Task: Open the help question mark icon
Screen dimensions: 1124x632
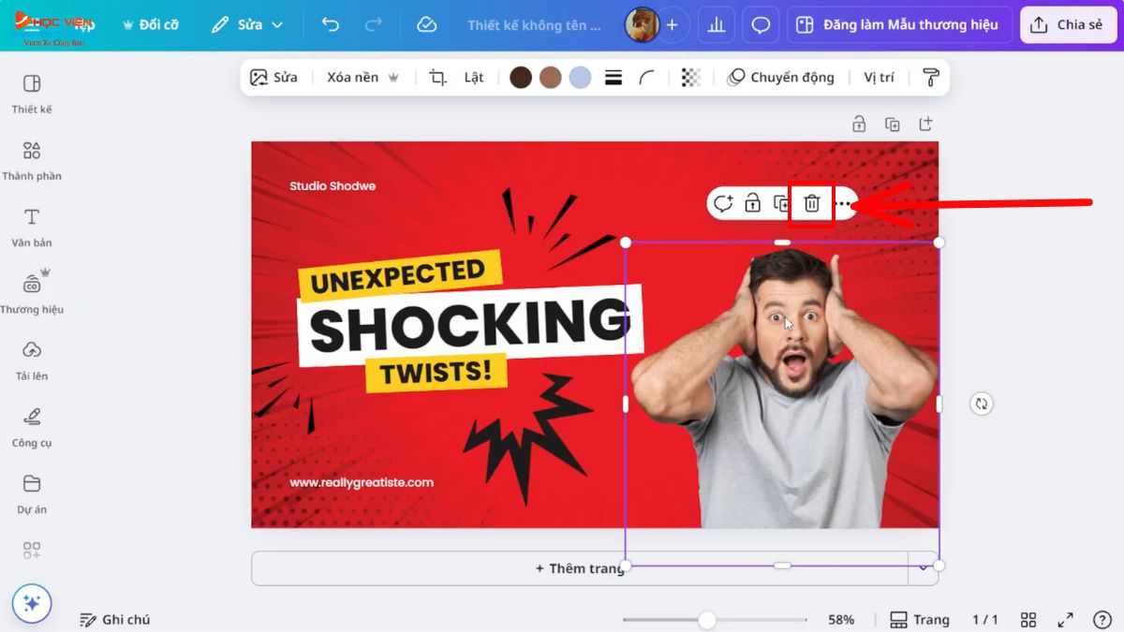Action: (1102, 620)
